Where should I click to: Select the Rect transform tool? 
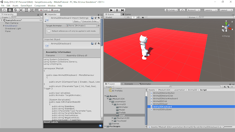[26, 10]
